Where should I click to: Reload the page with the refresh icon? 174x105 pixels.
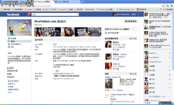pos(10,6)
